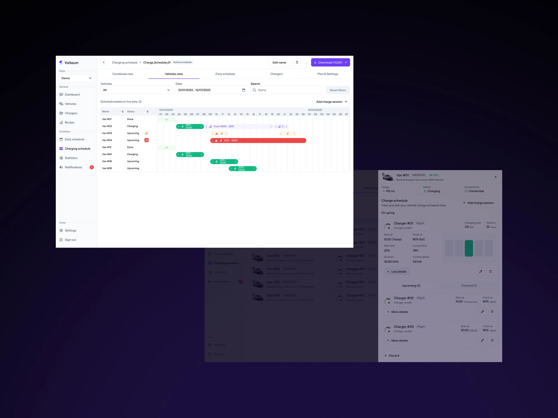Click red warning icon for Van #04
The image size is (558, 418).
pyautogui.click(x=146, y=140)
